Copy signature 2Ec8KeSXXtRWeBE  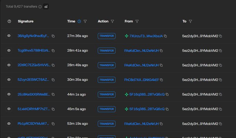[x=53, y=94]
